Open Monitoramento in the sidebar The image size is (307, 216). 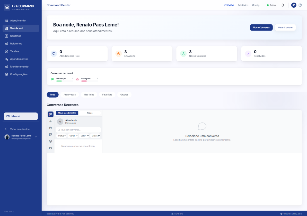(x=21, y=67)
